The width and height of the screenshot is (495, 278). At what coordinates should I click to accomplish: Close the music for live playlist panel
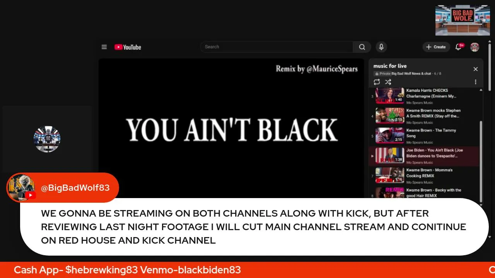(476, 69)
